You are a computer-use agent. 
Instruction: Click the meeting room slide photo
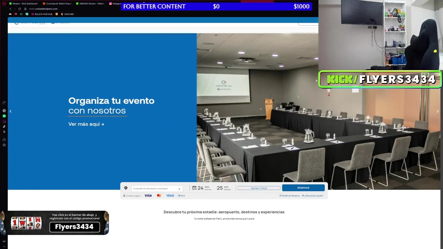tap(318, 111)
